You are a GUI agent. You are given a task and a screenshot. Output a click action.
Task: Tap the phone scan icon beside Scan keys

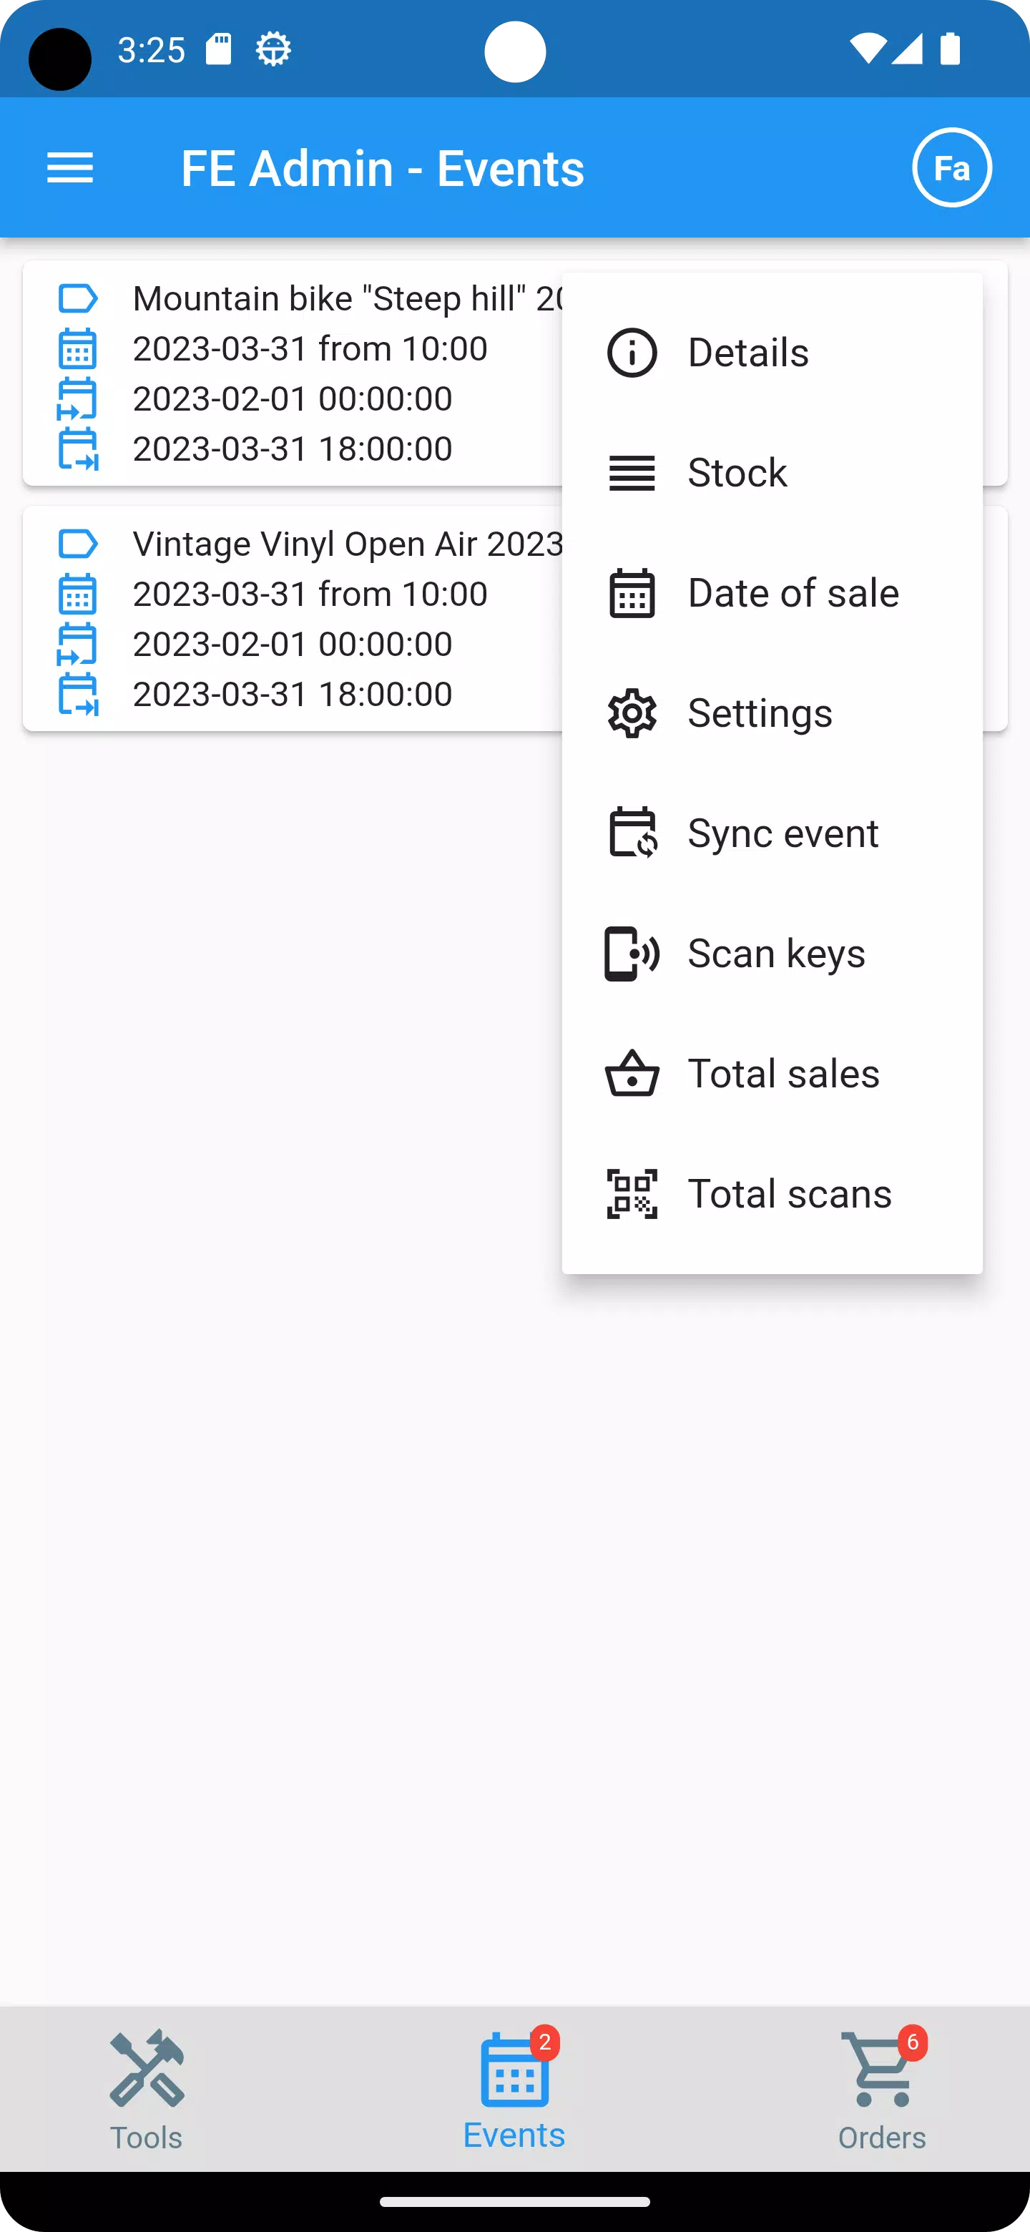[632, 952]
